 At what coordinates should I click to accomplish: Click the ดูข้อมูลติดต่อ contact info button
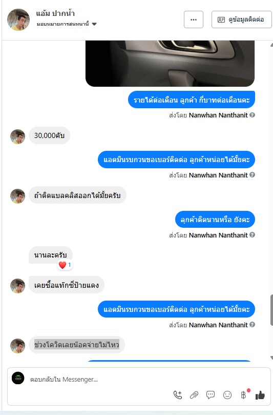(x=241, y=19)
